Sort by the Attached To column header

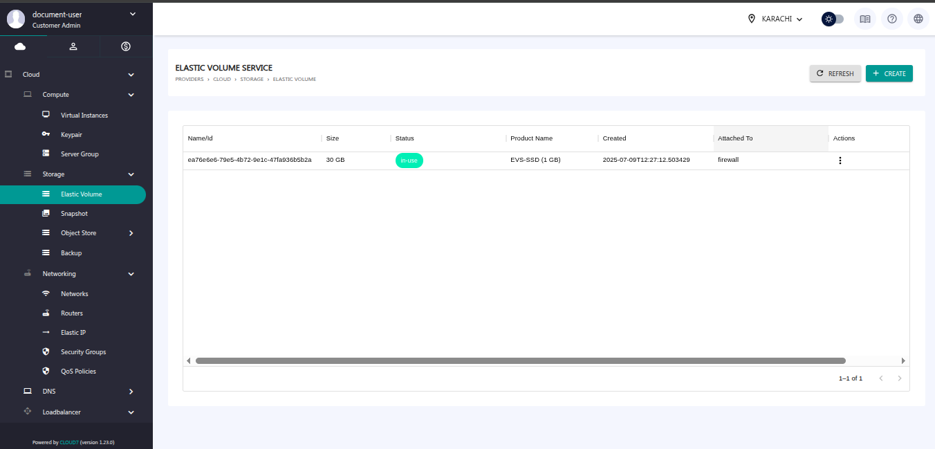pyautogui.click(x=735, y=138)
